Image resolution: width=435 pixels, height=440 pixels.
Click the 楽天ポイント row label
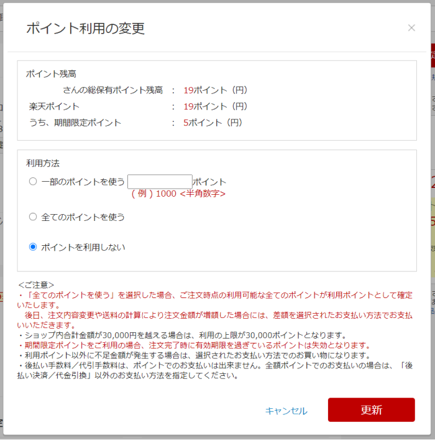pos(54,106)
